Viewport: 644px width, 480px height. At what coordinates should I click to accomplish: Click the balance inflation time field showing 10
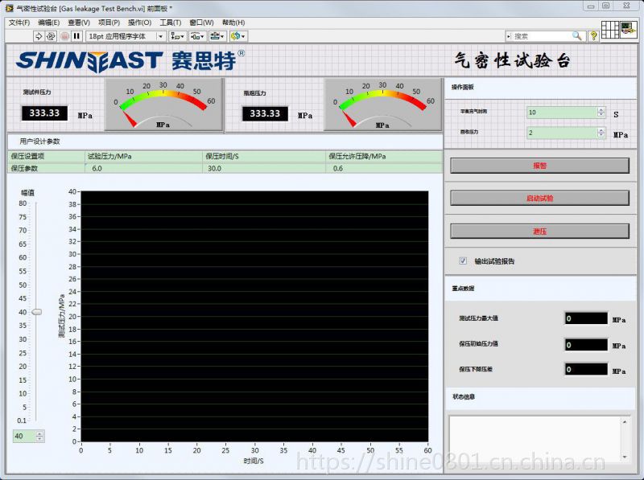561,112
